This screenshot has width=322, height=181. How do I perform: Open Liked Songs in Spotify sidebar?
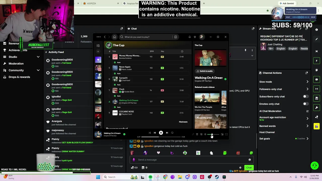point(98,60)
